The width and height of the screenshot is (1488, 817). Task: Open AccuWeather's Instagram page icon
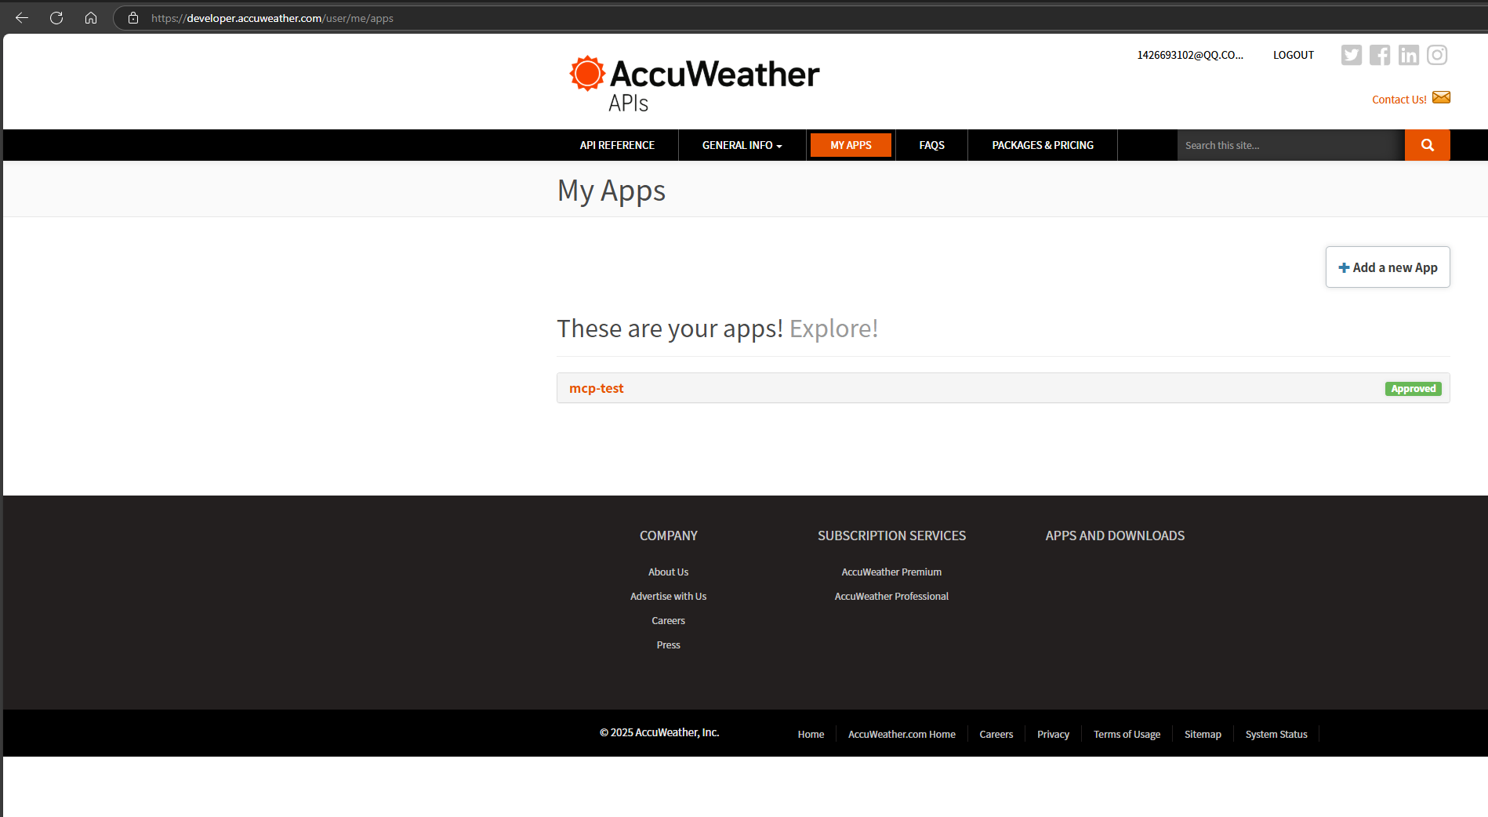(1437, 55)
